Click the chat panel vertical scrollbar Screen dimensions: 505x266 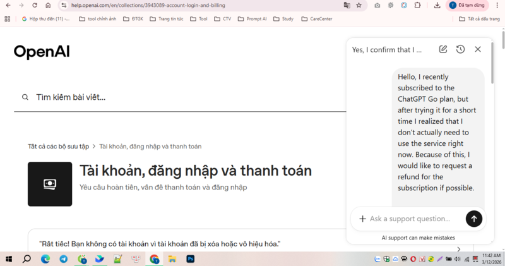(492, 63)
